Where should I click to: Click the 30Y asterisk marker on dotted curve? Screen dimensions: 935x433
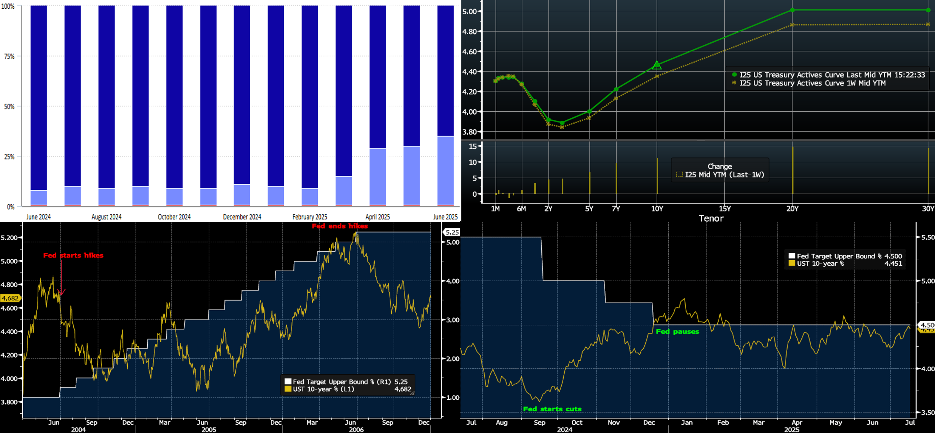[x=928, y=24]
